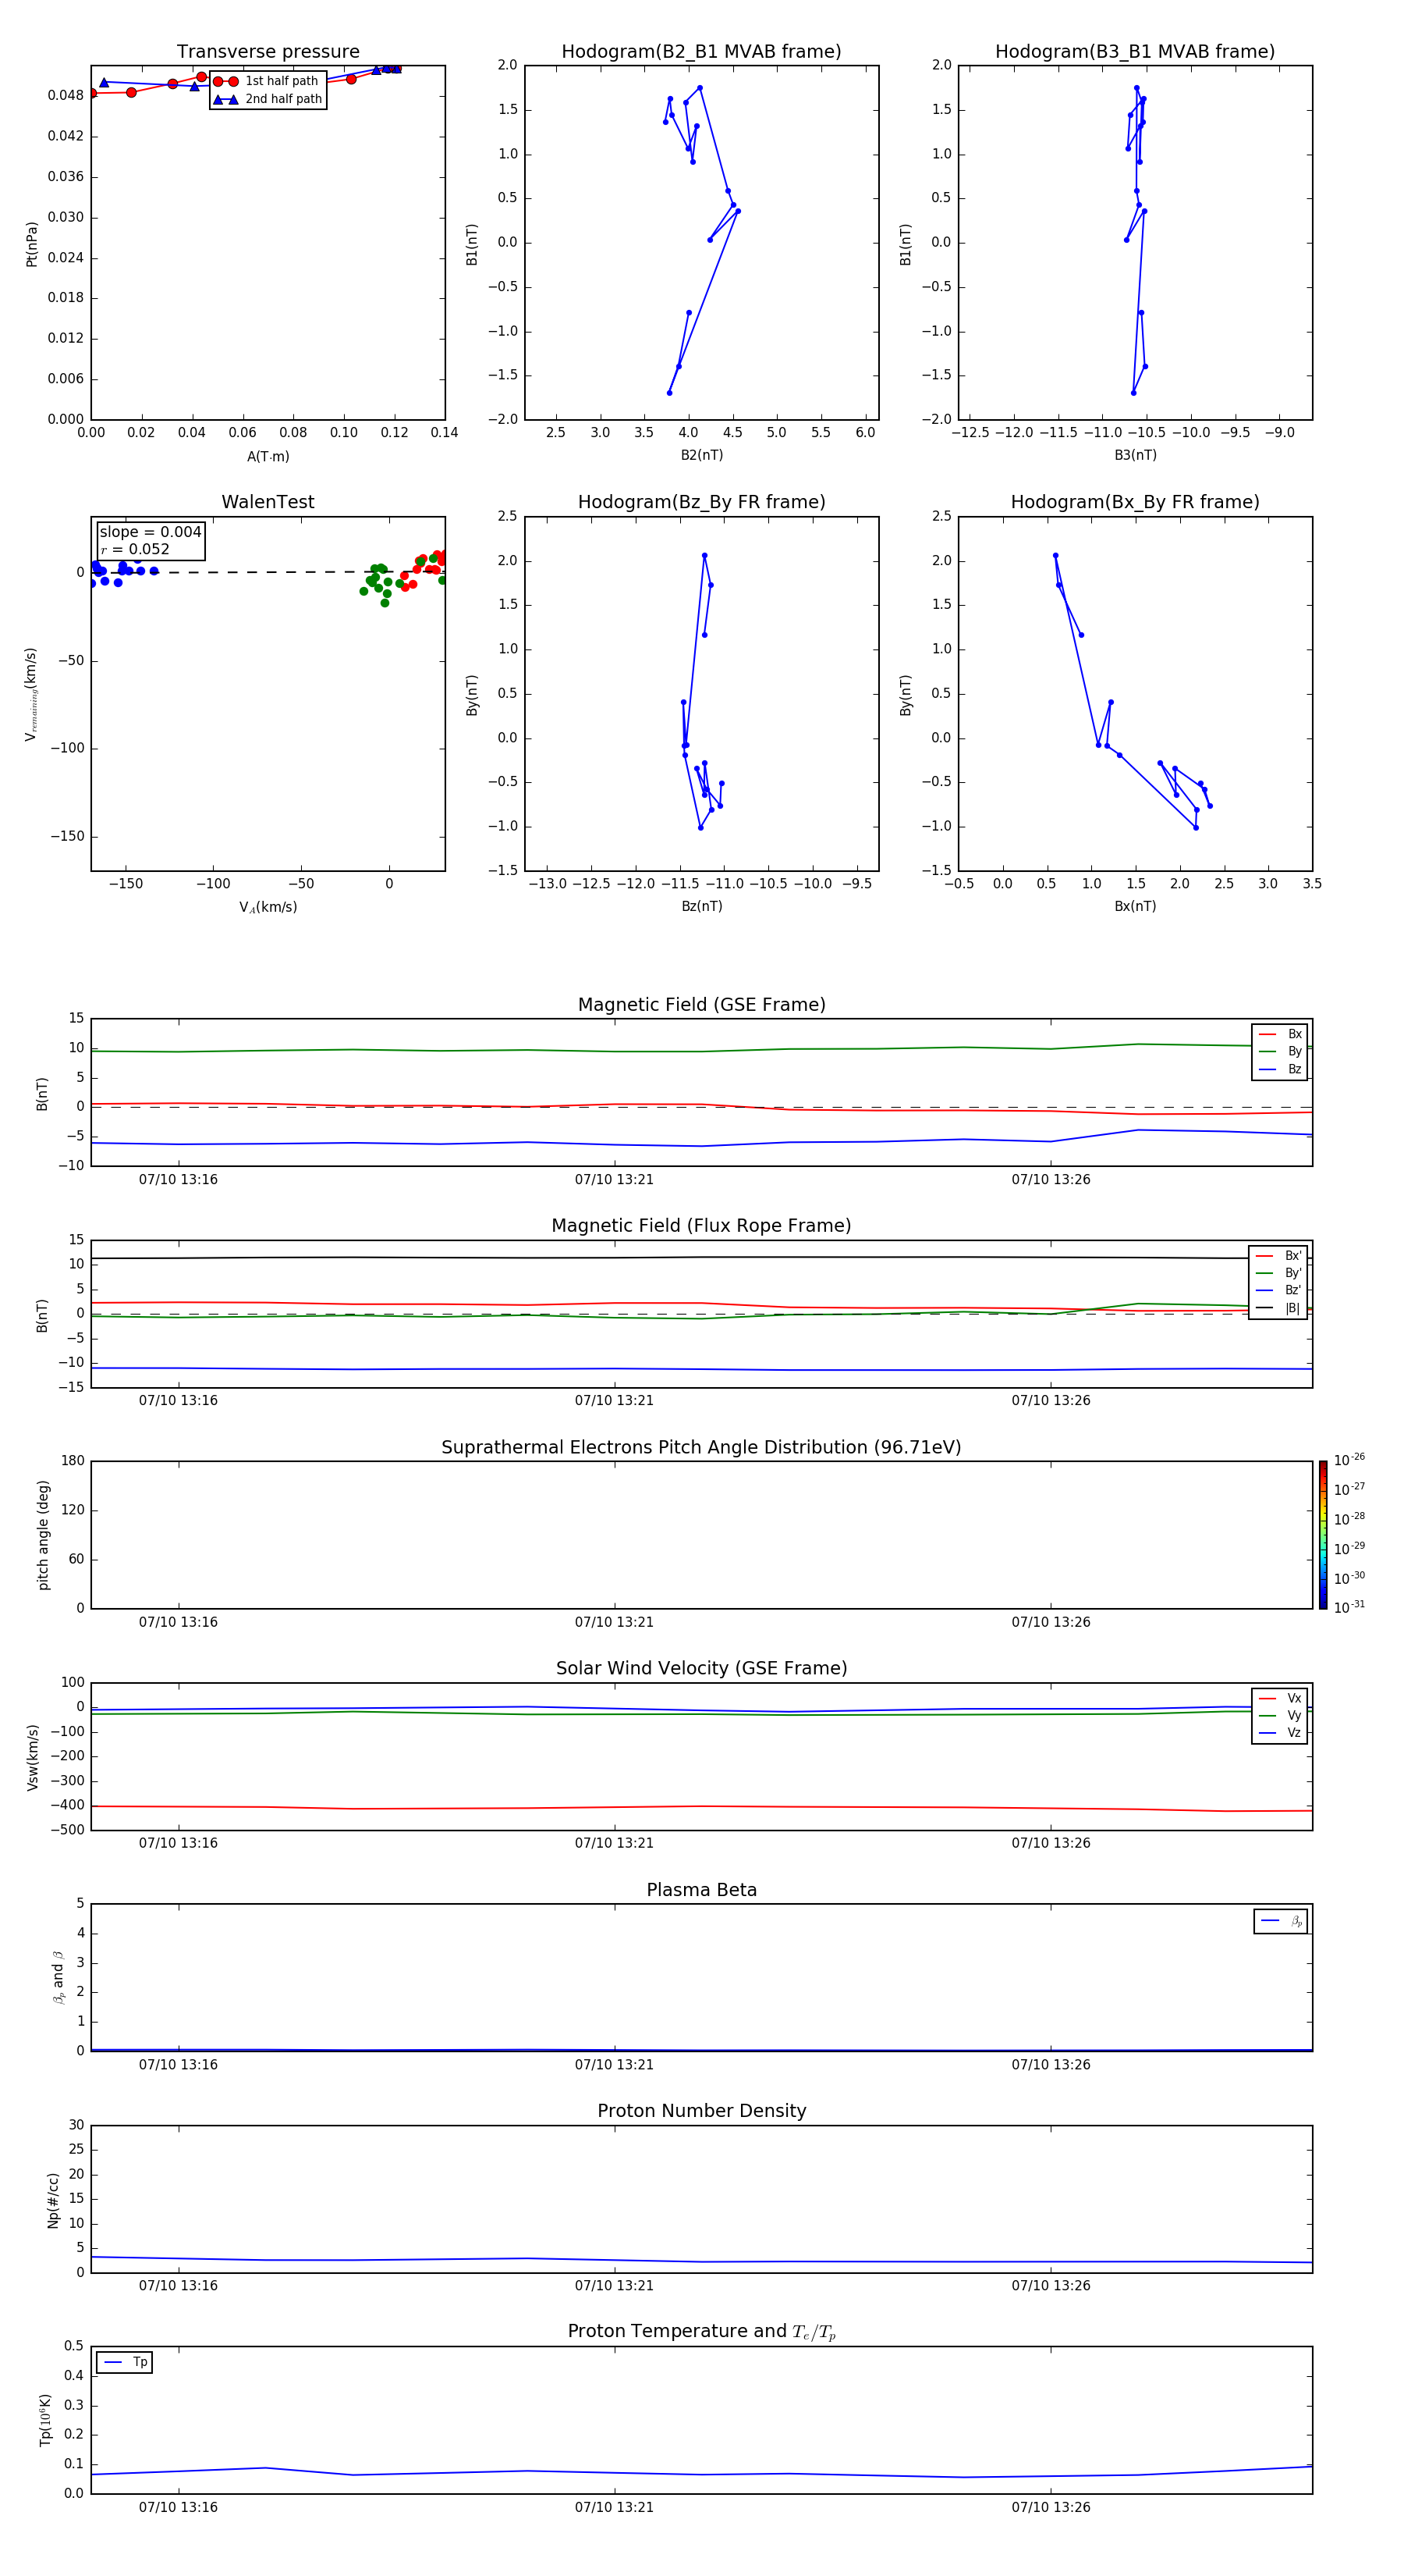Click "07/10 13:21" under Proton Number Density
This screenshot has height=2576, width=1404.
[x=614, y=2286]
